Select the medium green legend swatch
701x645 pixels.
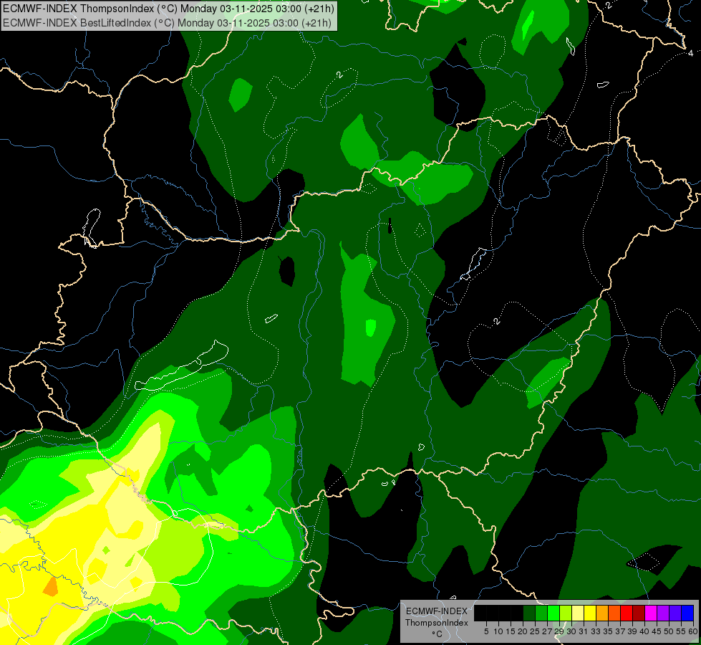pyautogui.click(x=541, y=613)
